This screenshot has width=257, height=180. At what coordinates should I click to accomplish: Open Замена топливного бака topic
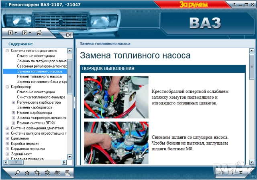click(x=42, y=82)
